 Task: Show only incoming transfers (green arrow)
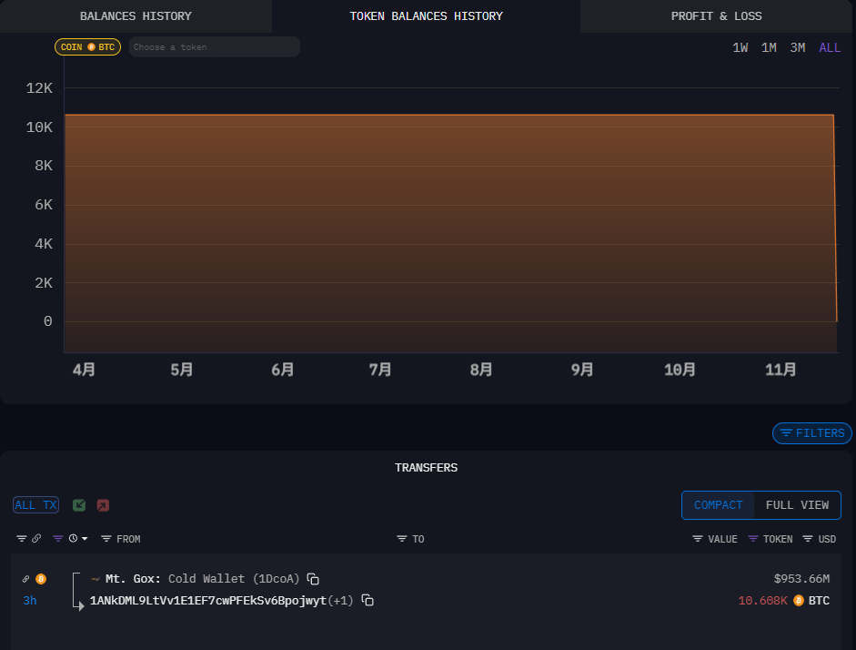click(x=79, y=505)
